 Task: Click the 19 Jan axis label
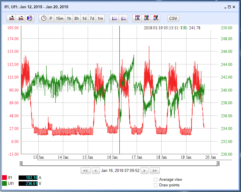(186, 157)
